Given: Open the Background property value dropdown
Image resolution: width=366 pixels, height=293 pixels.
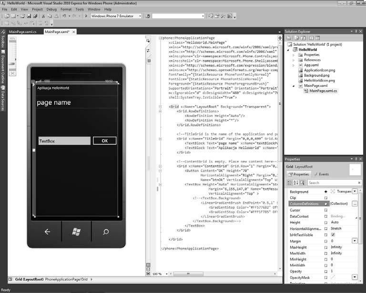Looking at the screenshot, I should point(355,192).
